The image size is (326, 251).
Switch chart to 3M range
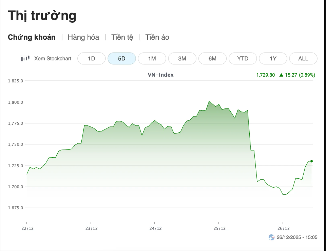point(182,58)
